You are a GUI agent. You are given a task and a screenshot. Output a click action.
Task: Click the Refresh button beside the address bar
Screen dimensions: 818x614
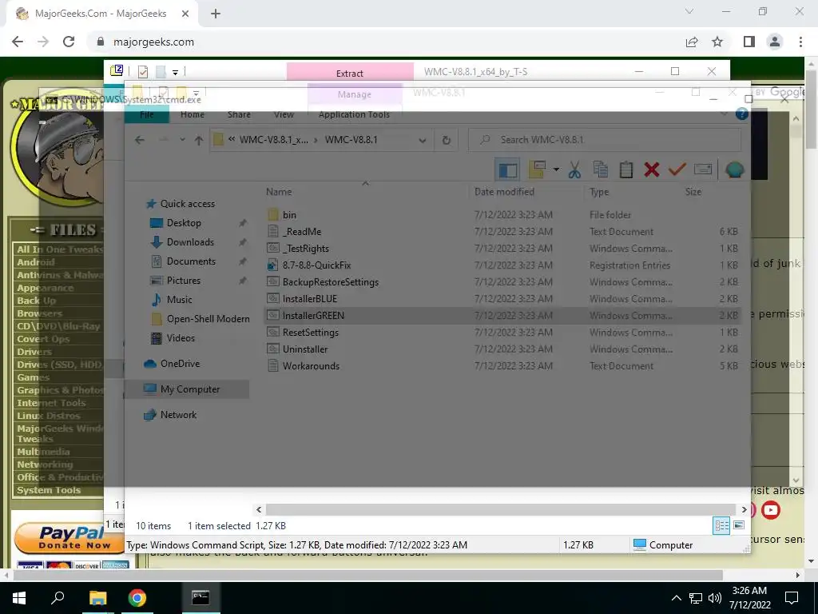pos(446,140)
